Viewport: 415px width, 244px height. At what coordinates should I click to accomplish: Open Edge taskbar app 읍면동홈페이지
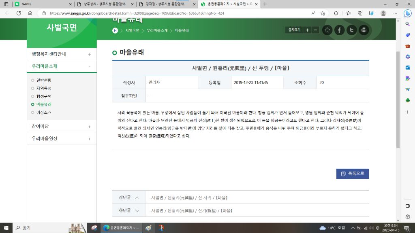point(121,228)
